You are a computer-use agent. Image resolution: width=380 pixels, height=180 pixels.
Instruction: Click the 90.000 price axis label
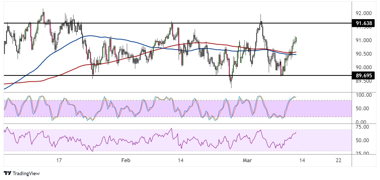pos(363,67)
